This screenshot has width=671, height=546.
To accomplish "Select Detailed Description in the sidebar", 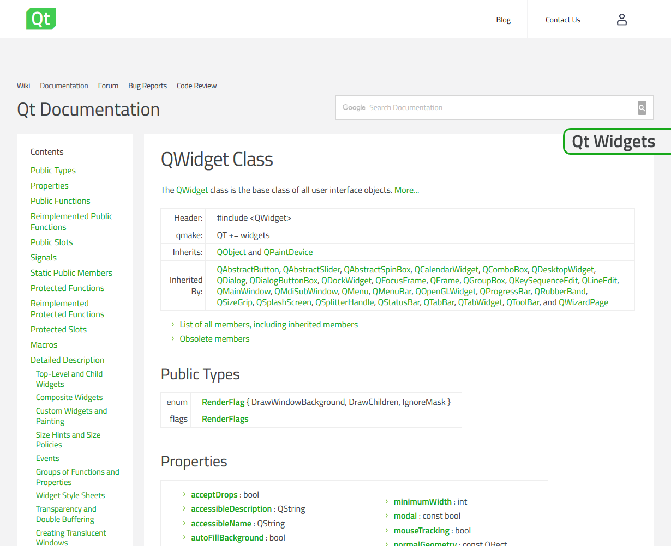I will click(67, 360).
